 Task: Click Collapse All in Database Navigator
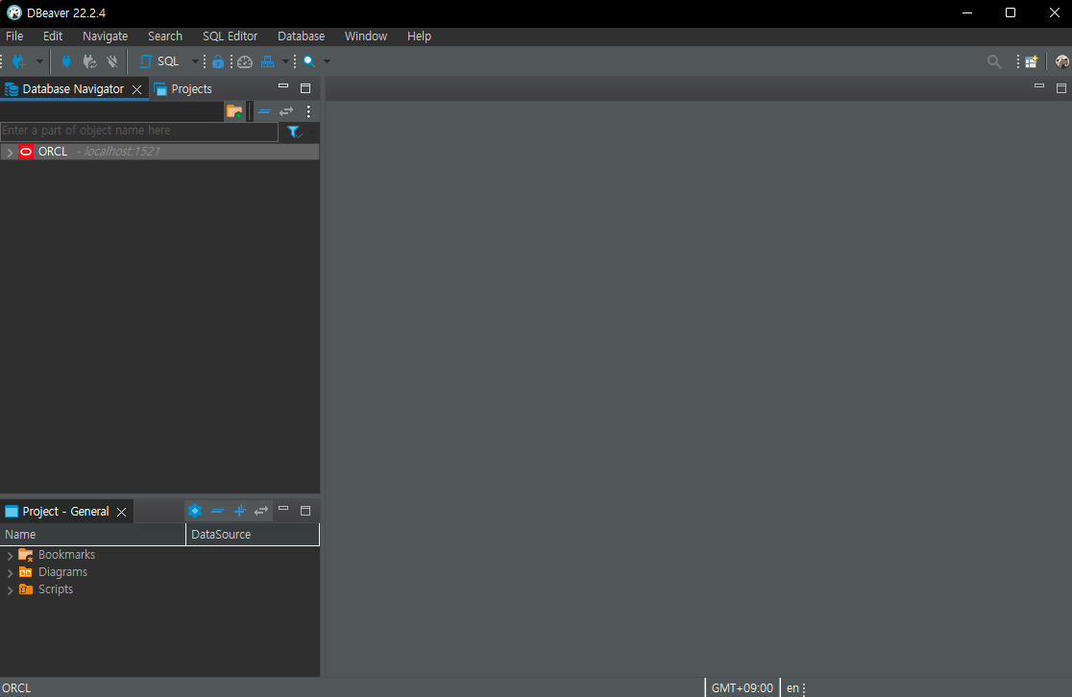click(x=264, y=111)
